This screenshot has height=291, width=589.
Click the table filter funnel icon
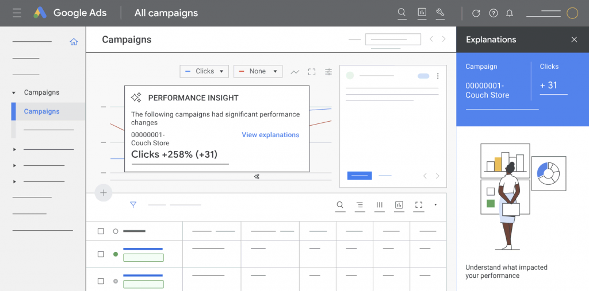(x=133, y=204)
